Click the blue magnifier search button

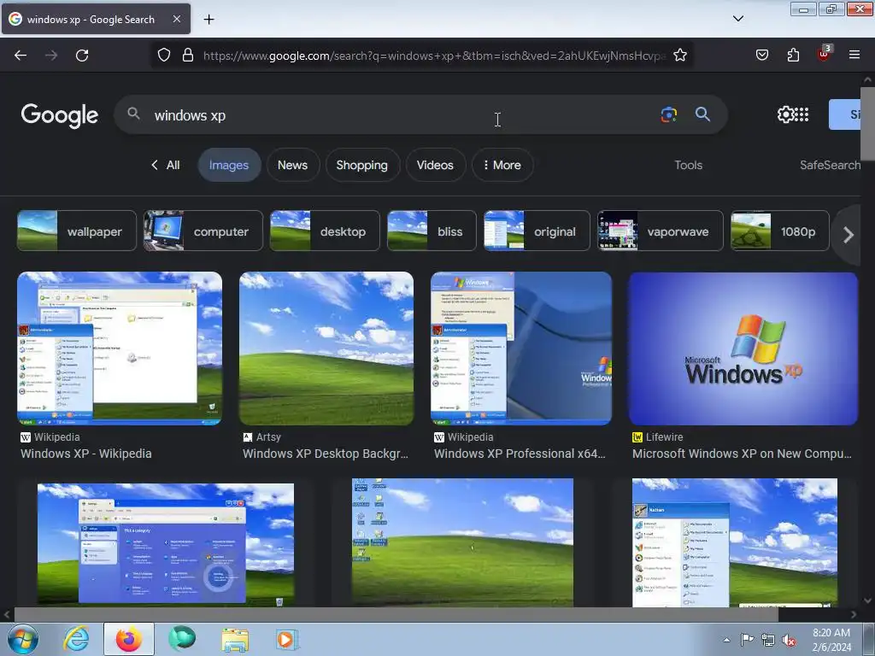[702, 114]
